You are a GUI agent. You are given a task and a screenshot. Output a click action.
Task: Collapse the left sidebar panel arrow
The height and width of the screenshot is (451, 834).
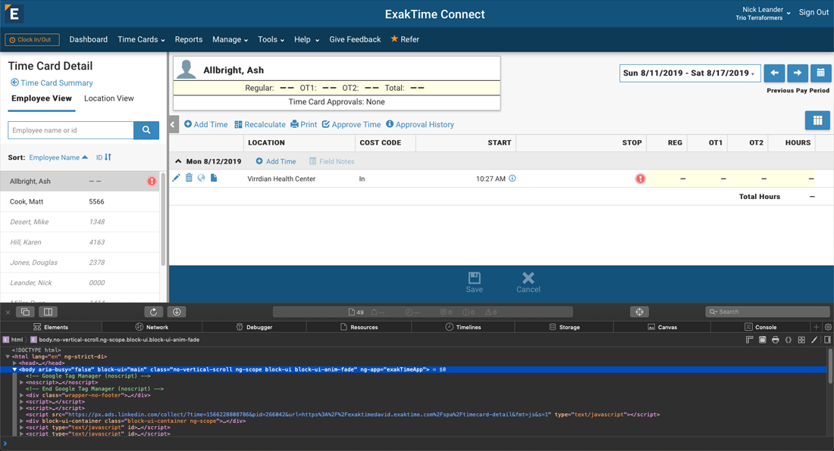(x=173, y=125)
